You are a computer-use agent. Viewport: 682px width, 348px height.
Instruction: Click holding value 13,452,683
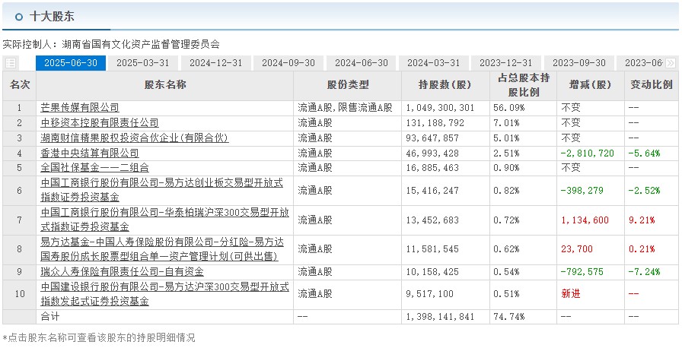[432, 220]
